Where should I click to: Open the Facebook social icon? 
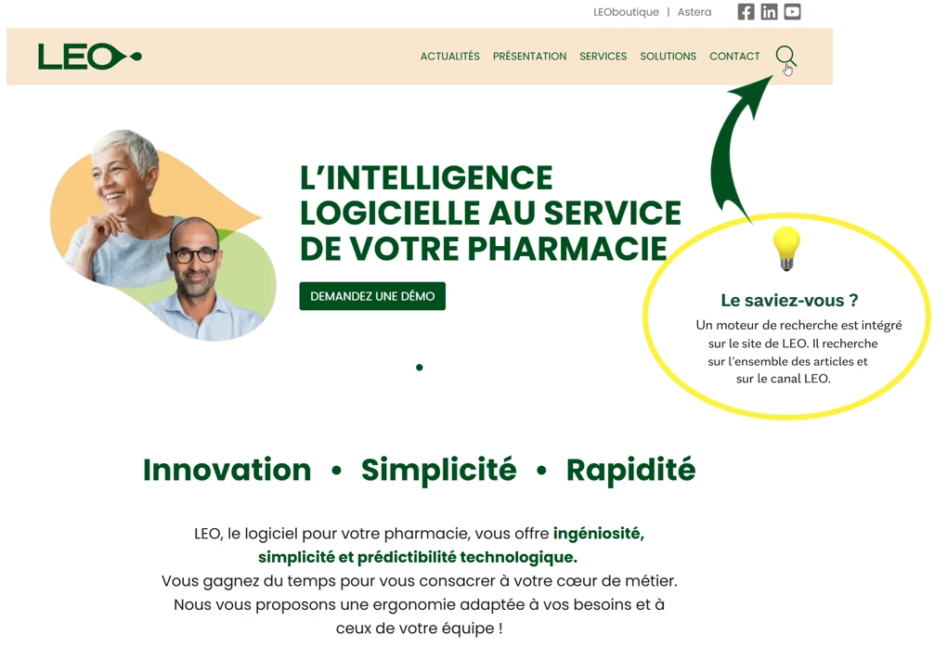(x=746, y=12)
